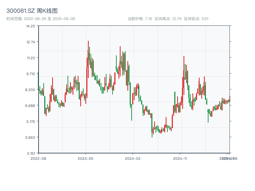Click y-axis value 6.688

(x=30, y=106)
